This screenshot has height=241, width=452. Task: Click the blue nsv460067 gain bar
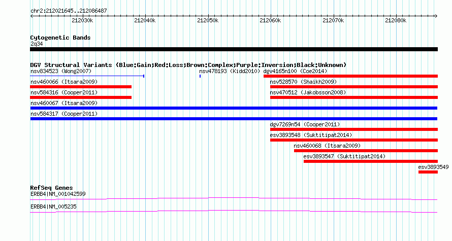coord(234,108)
